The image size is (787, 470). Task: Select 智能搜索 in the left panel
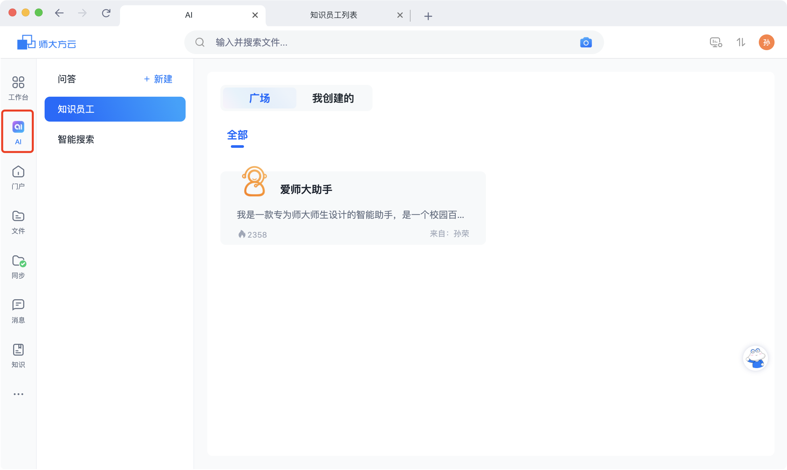[76, 139]
